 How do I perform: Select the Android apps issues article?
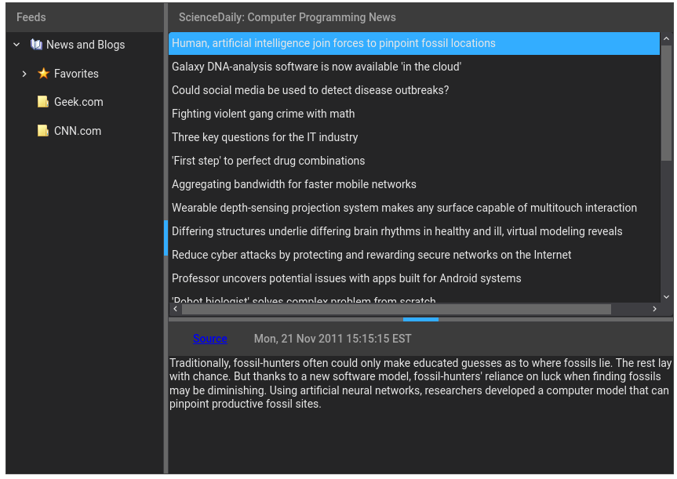pyautogui.click(x=346, y=278)
